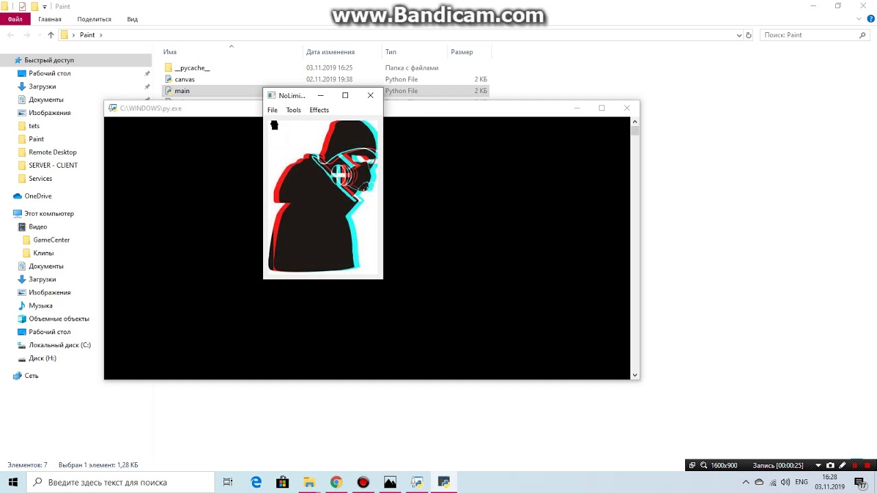
Task: Open Рабочий стол under quick access
Action: [49, 73]
